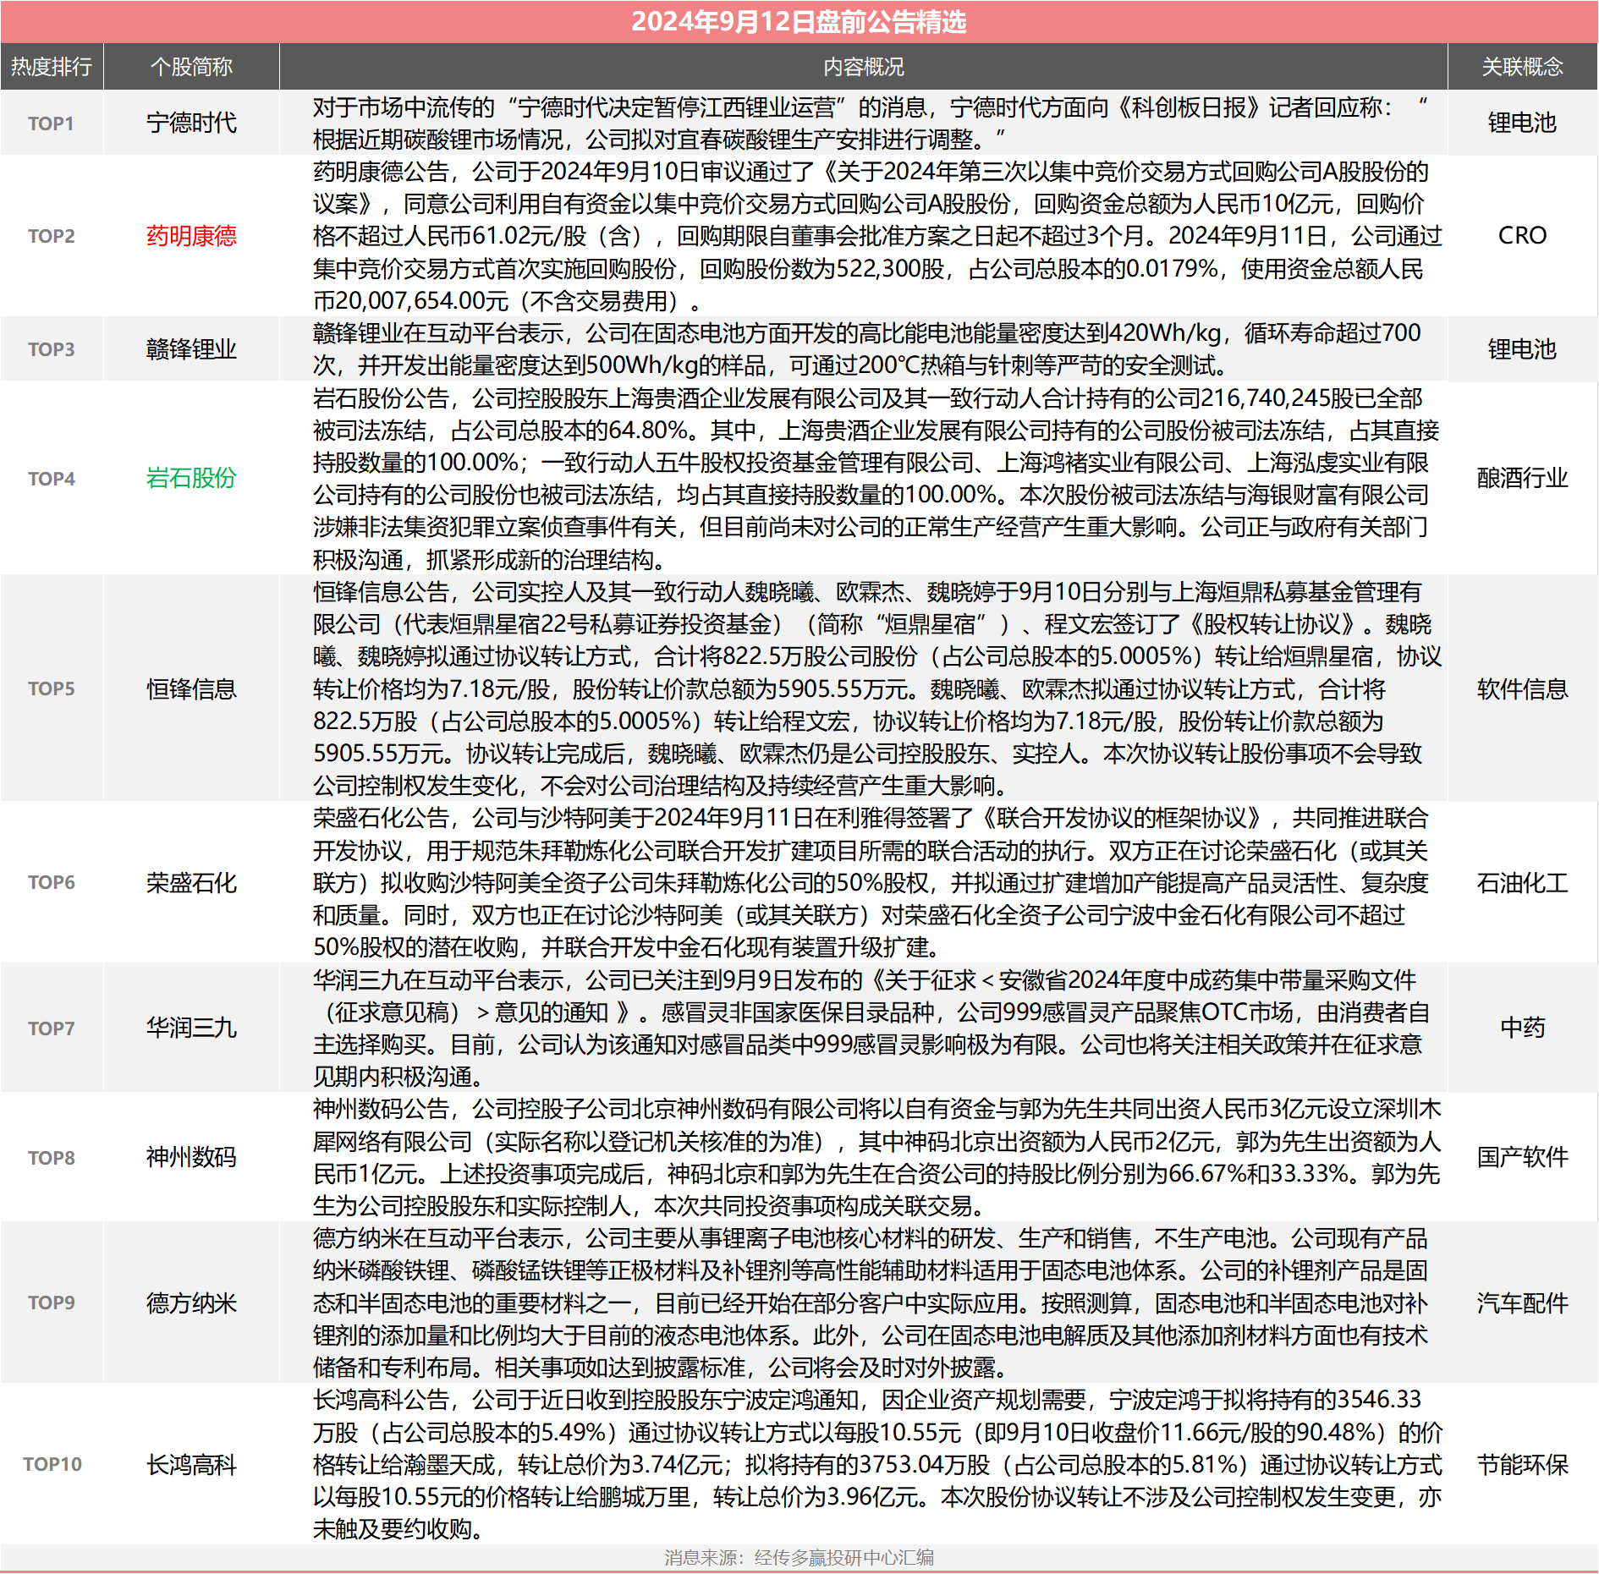Open the 宁德时代 stock name
The image size is (1599, 1574).
tap(191, 123)
